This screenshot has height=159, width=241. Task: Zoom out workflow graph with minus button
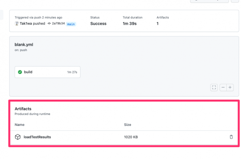coord(223,88)
